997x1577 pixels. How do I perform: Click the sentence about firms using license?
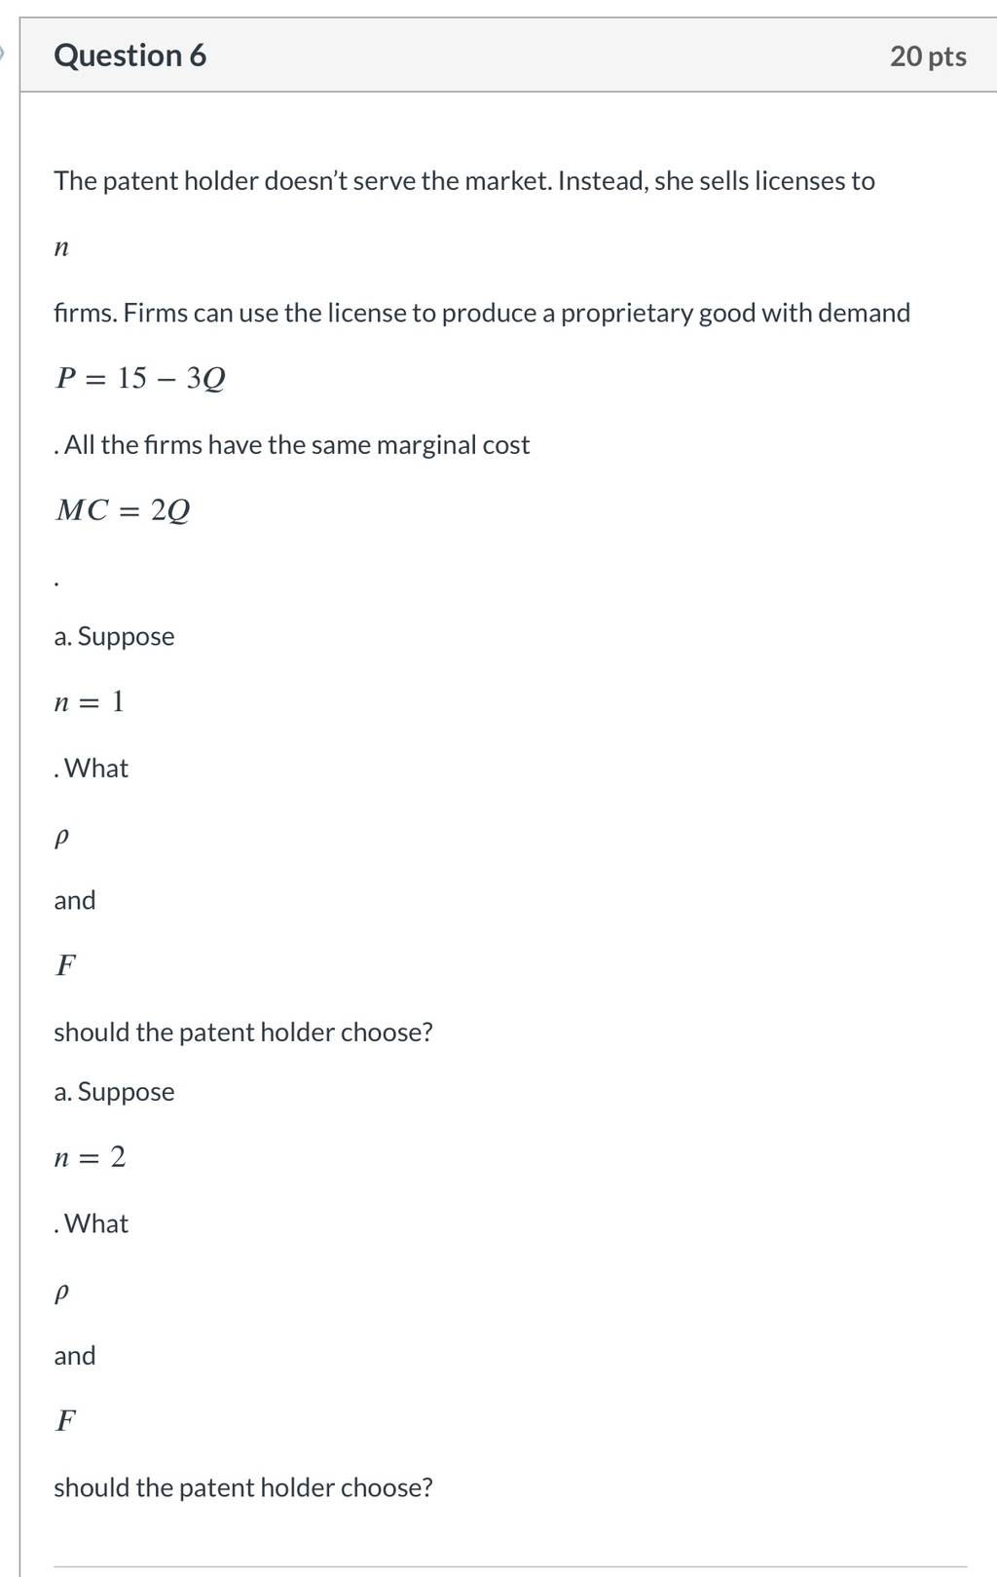pyautogui.click(x=482, y=313)
